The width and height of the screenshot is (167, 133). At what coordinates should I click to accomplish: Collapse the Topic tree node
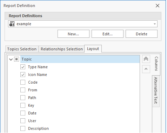11,59
